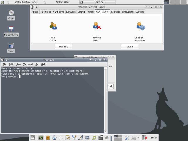Switch to the Network tab
188x141 pixels.
click(x=71, y=12)
